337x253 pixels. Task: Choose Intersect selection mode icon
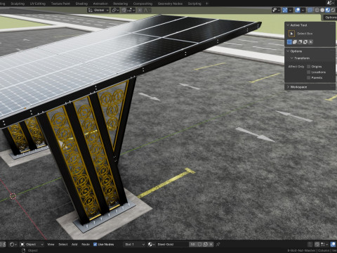pos(310,42)
